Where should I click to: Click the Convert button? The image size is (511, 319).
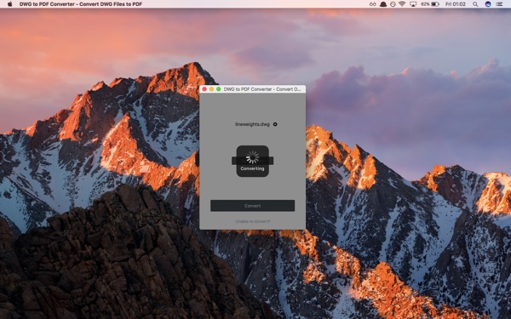[x=253, y=206]
